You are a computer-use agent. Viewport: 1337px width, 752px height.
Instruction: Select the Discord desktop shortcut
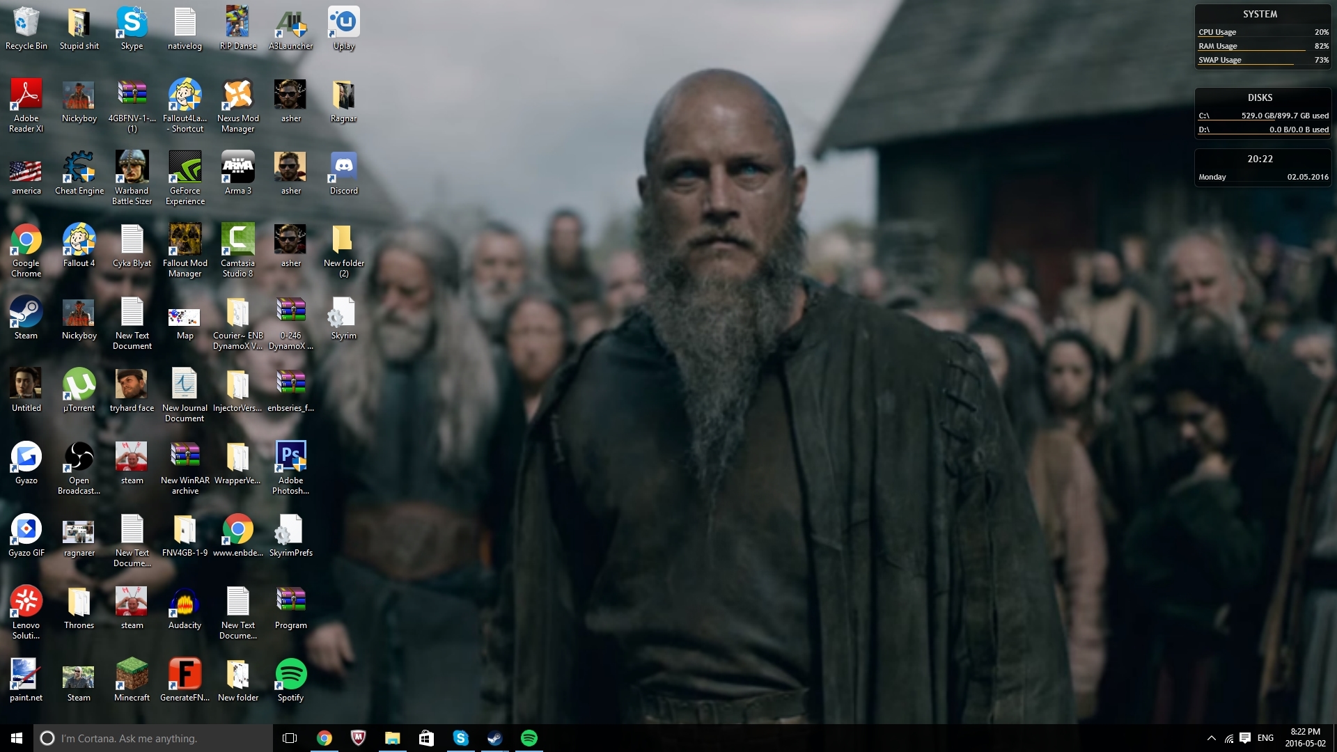pyautogui.click(x=343, y=174)
